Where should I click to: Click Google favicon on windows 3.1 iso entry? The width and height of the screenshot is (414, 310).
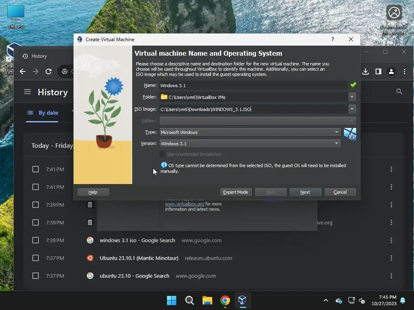pyautogui.click(x=90, y=240)
